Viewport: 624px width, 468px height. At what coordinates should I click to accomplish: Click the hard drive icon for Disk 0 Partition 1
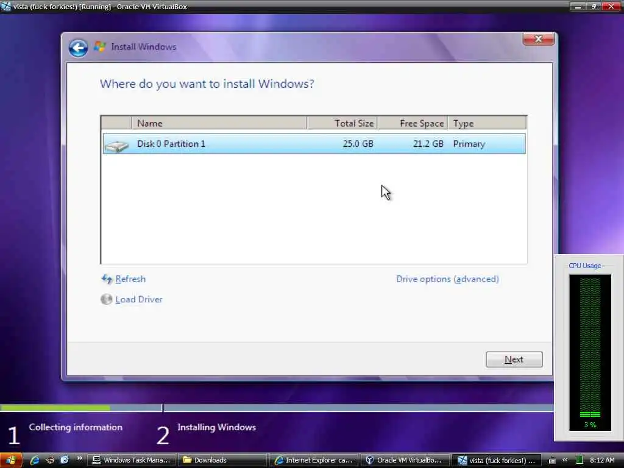click(116, 146)
